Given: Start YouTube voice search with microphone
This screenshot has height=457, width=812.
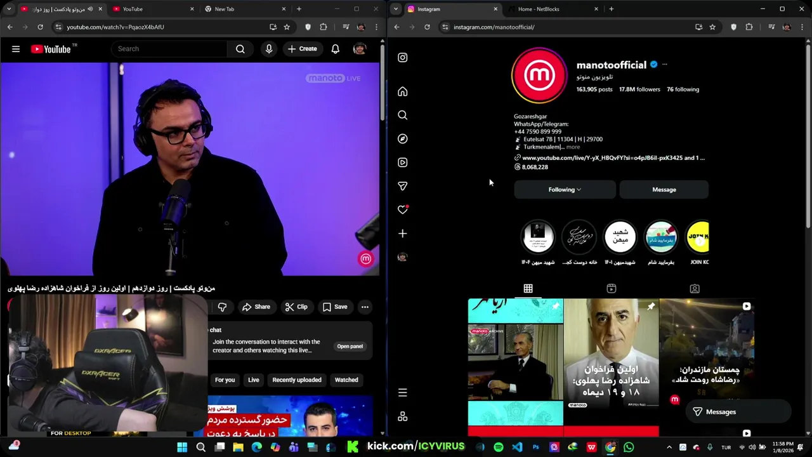Looking at the screenshot, I should (269, 49).
